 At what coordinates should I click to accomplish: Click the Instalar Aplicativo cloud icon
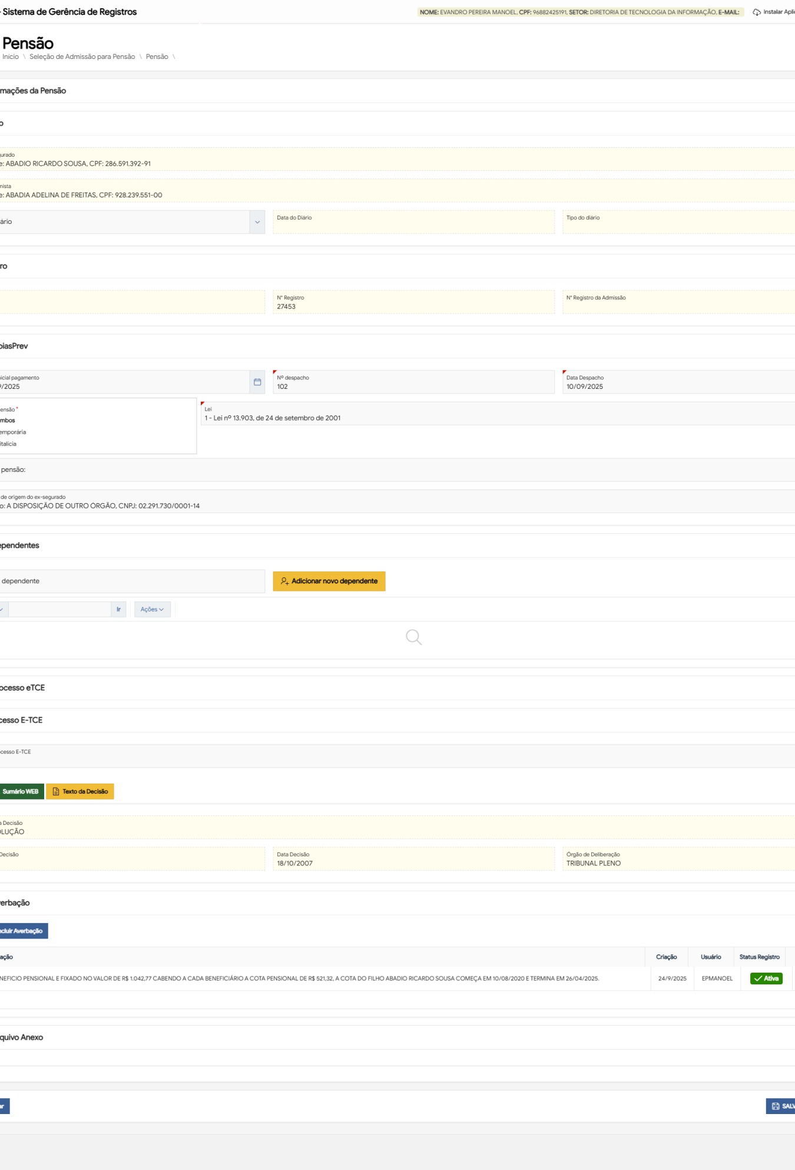[x=756, y=12]
